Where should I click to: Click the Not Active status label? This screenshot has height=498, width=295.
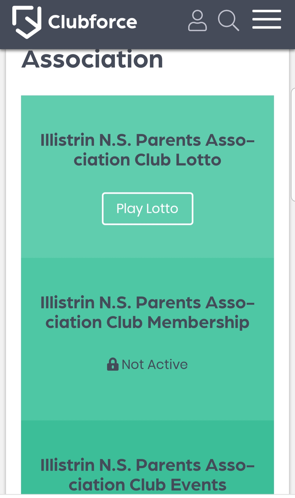click(155, 364)
